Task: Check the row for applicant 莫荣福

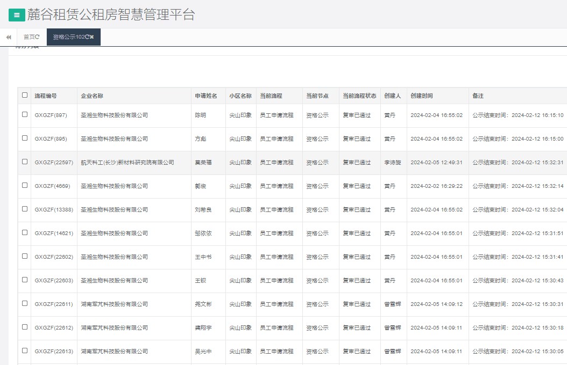Action: tap(24, 162)
